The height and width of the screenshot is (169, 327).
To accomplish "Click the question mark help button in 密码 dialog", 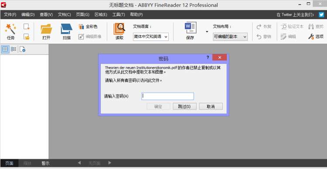I will (208, 57).
